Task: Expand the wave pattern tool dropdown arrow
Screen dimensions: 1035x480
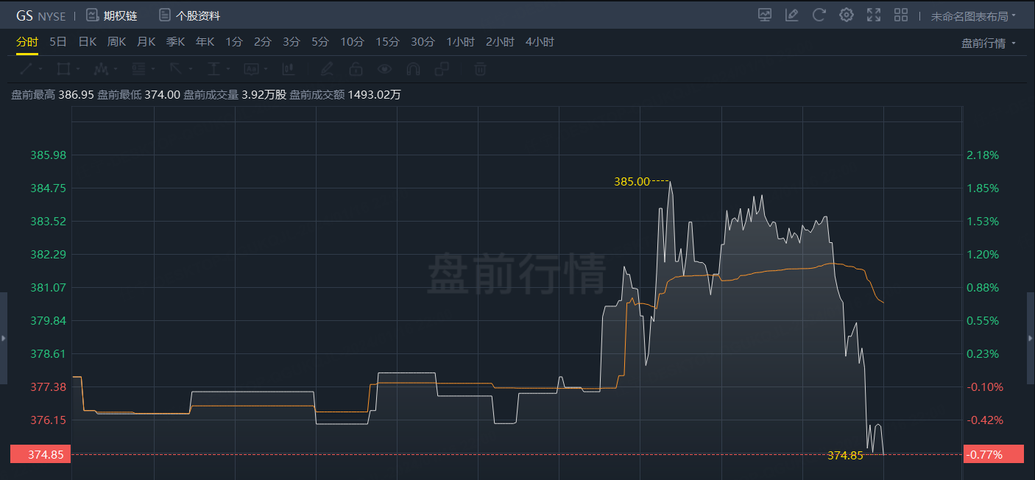Action: tap(116, 69)
